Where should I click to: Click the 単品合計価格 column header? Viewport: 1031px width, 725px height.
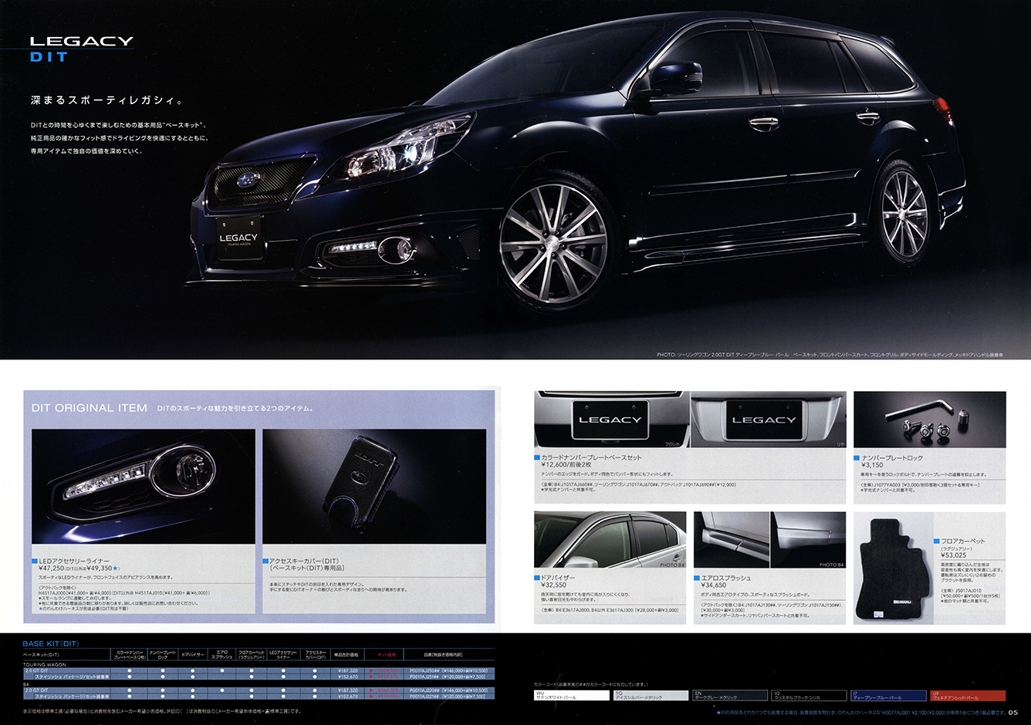(x=346, y=655)
